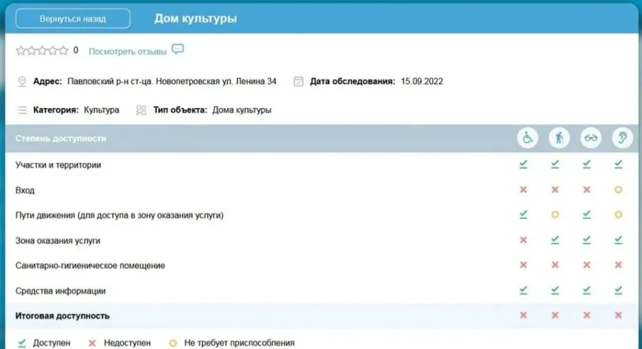Click the hearing yellow circle in Вход row
This screenshot has width=642, height=349.
(618, 190)
